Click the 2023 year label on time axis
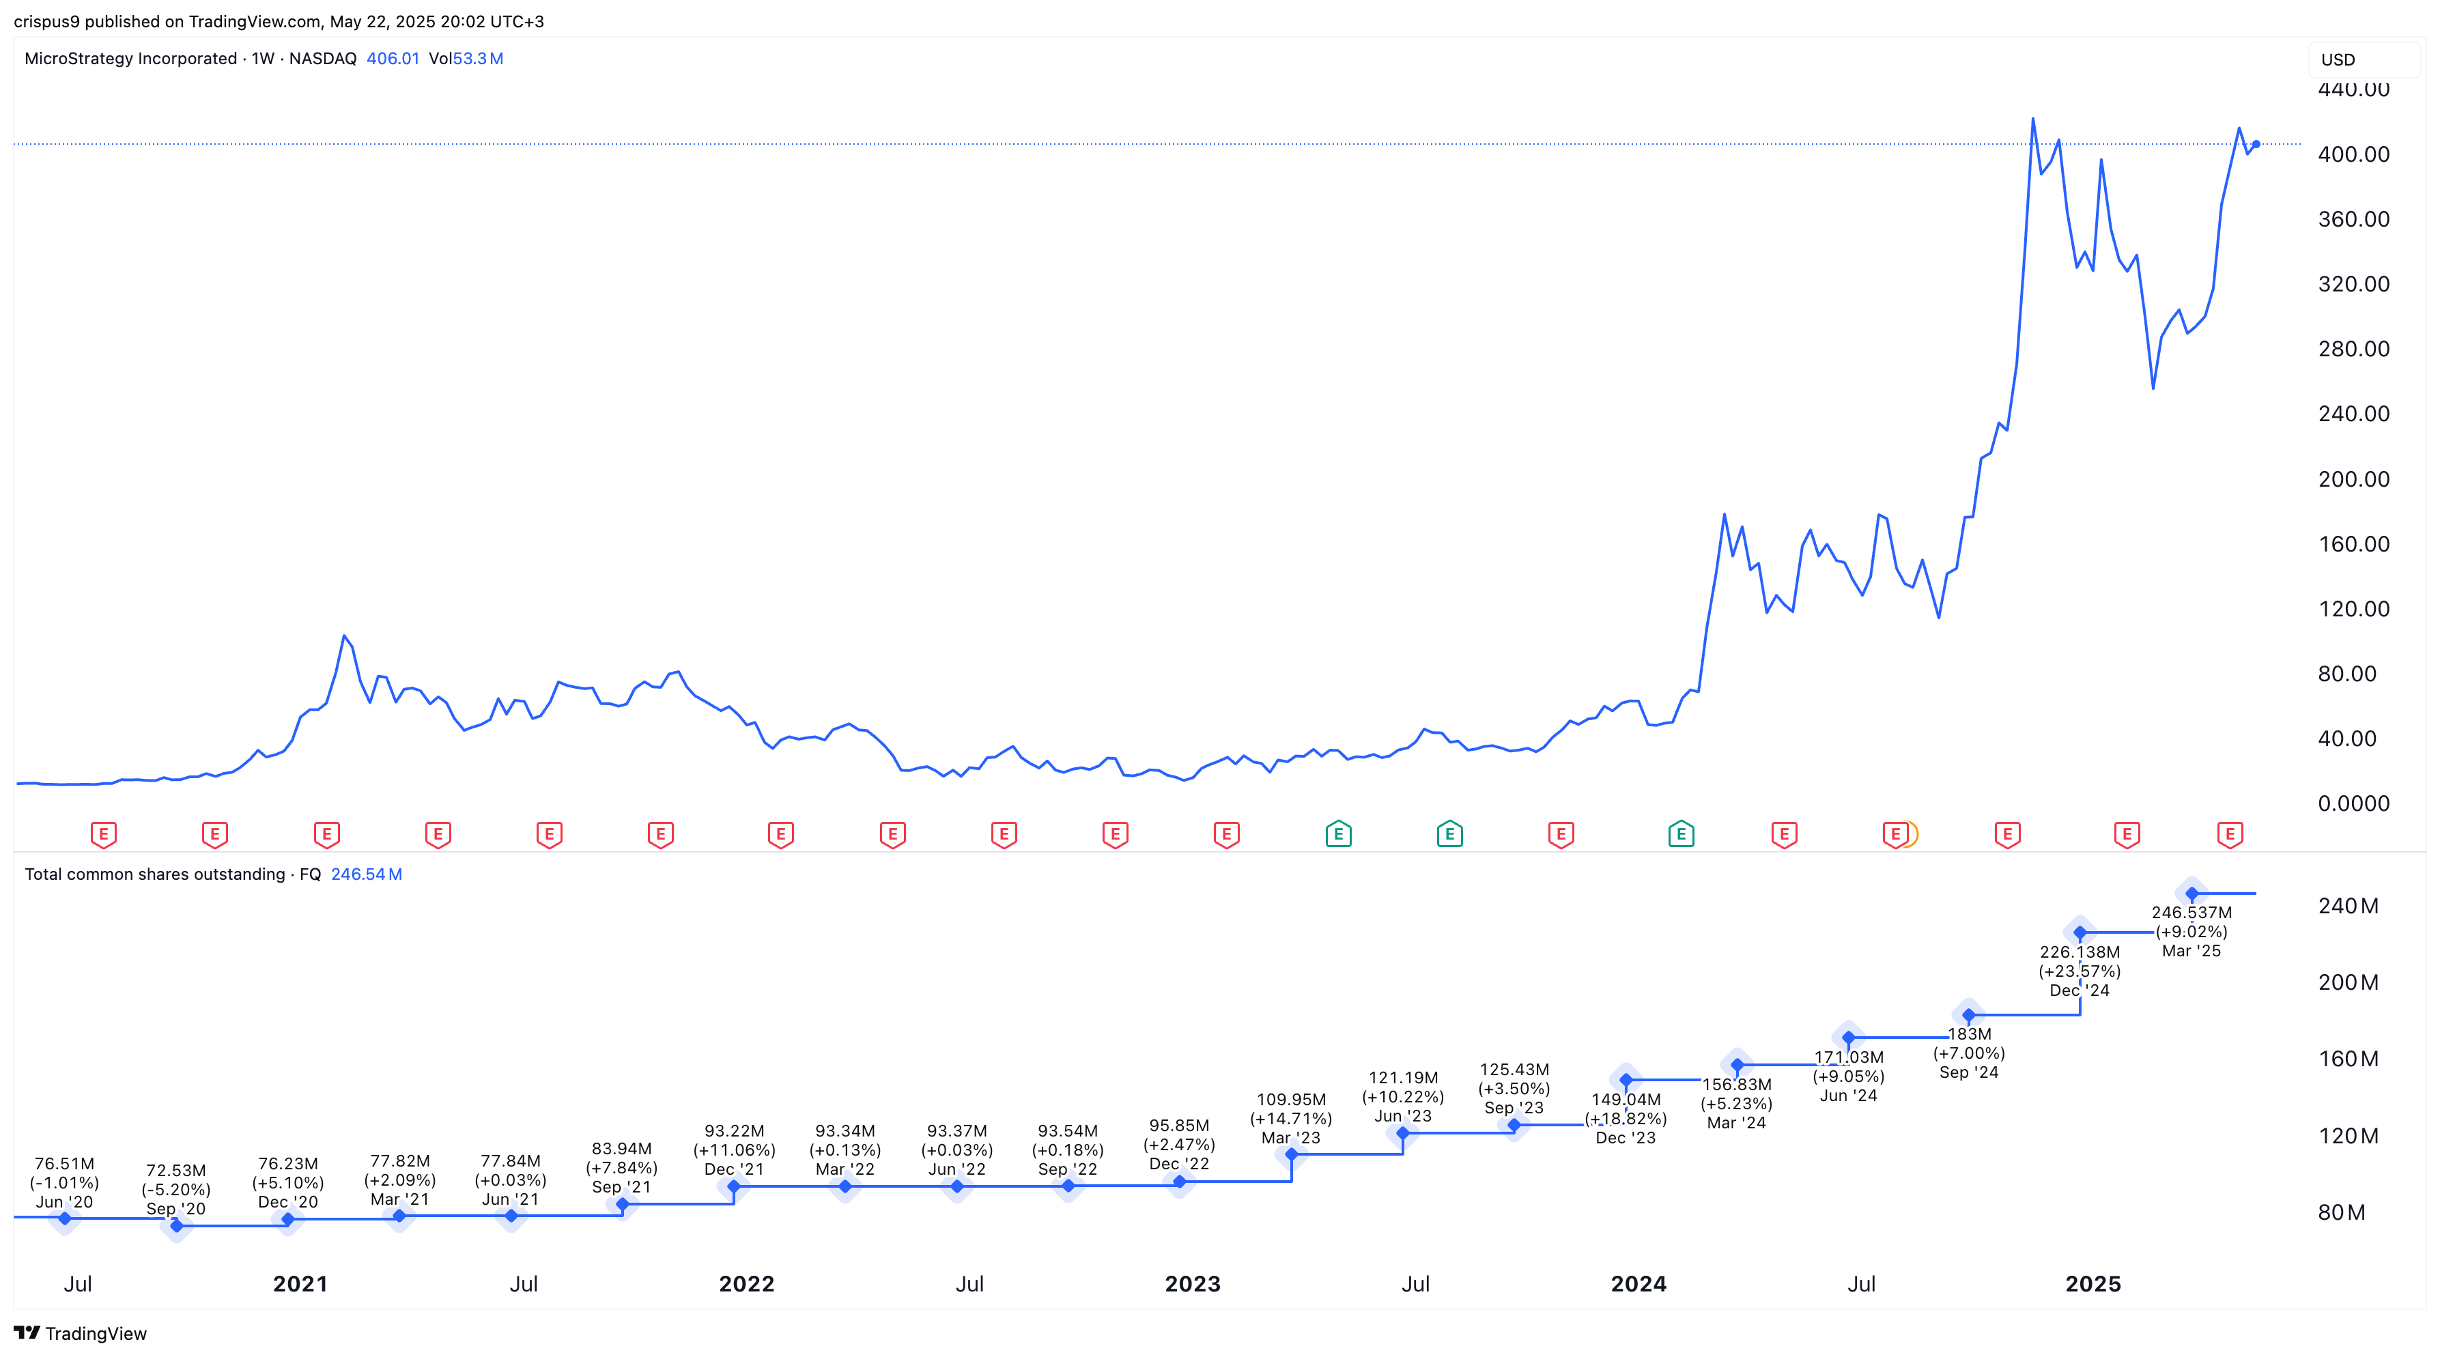Viewport: 2440px width, 1357px height. (x=1193, y=1284)
